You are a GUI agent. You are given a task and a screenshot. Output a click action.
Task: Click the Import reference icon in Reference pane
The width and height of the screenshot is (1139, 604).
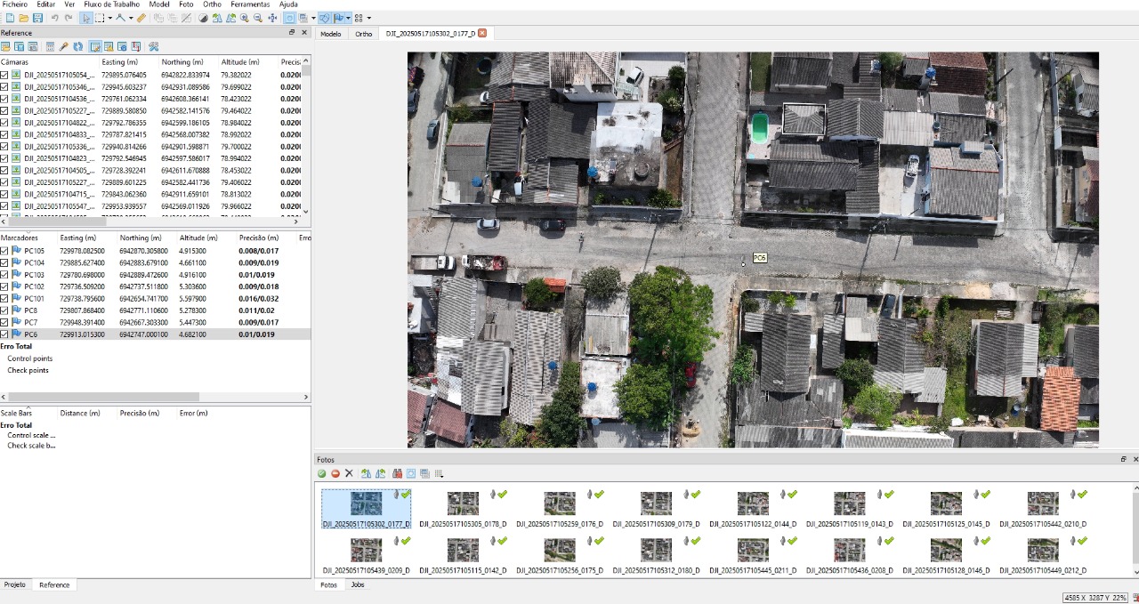click(x=5, y=46)
